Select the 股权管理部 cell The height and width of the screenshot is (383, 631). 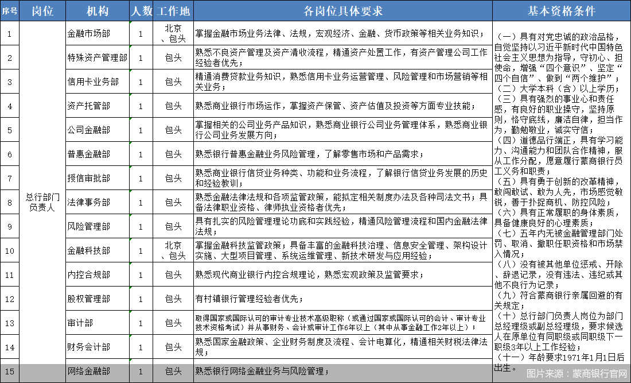(x=98, y=299)
